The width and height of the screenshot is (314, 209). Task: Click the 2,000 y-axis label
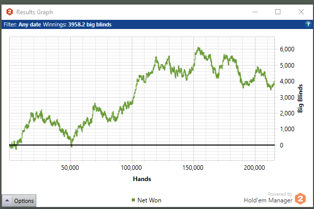point(287,113)
